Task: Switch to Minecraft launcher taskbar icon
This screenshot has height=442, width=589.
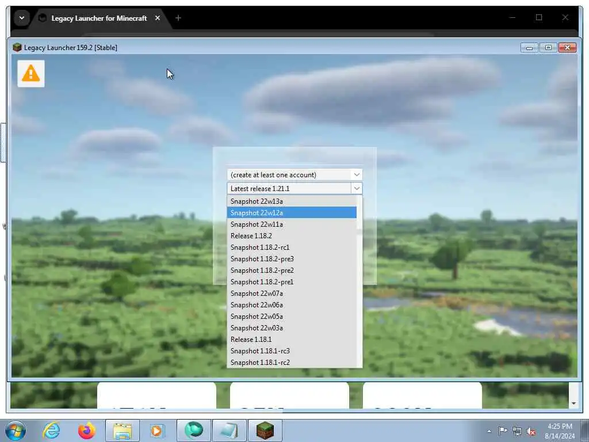Action: pyautogui.click(x=265, y=430)
